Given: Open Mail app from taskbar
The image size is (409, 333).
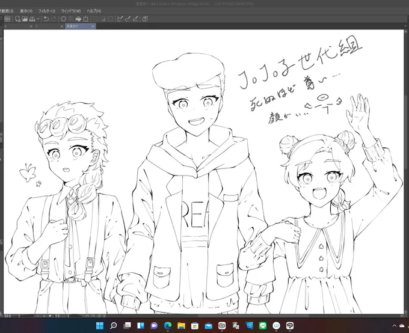Looking at the screenshot, I should tap(209, 325).
